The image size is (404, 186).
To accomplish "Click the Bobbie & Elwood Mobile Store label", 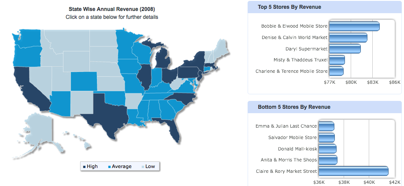I will pyautogui.click(x=294, y=26).
